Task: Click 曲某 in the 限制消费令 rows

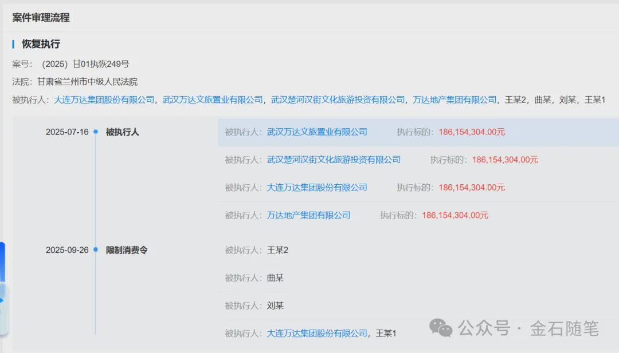Action: click(x=275, y=277)
